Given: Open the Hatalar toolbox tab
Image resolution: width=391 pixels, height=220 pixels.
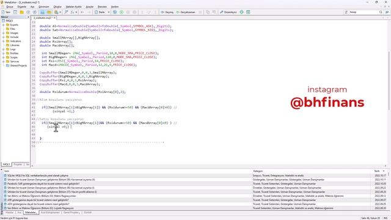Looking at the screenshot, I should (10, 213).
